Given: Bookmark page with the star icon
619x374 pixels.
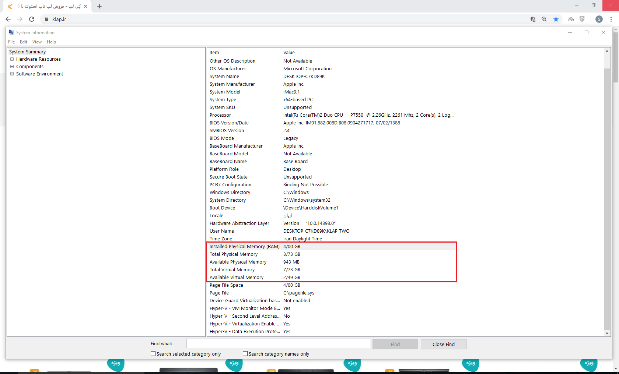Looking at the screenshot, I should tap(556, 19).
